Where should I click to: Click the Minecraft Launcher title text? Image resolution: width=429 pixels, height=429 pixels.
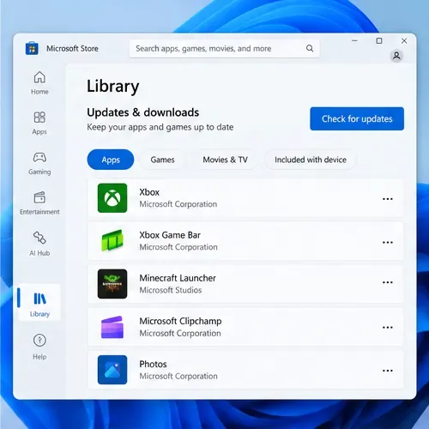coord(178,278)
